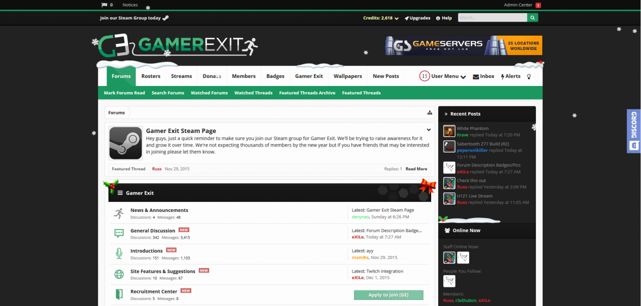Image resolution: width=641 pixels, height=306 pixels.
Task: Open White Phantom recent post
Action: (472, 128)
